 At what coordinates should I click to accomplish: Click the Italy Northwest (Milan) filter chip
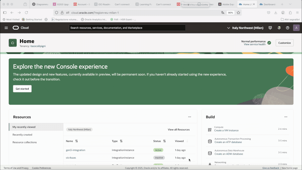point(79,130)
